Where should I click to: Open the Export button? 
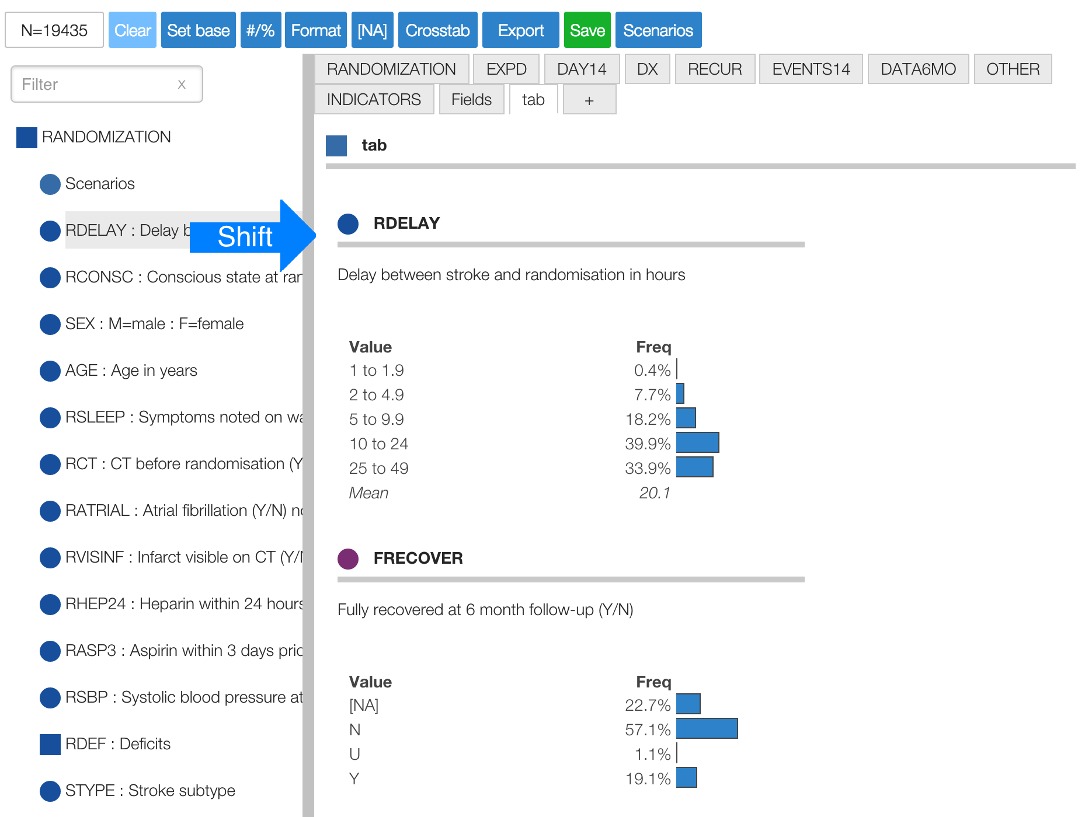click(520, 30)
